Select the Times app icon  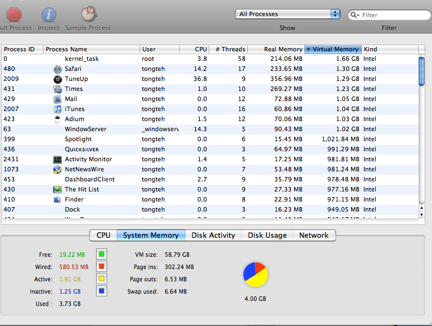point(57,89)
